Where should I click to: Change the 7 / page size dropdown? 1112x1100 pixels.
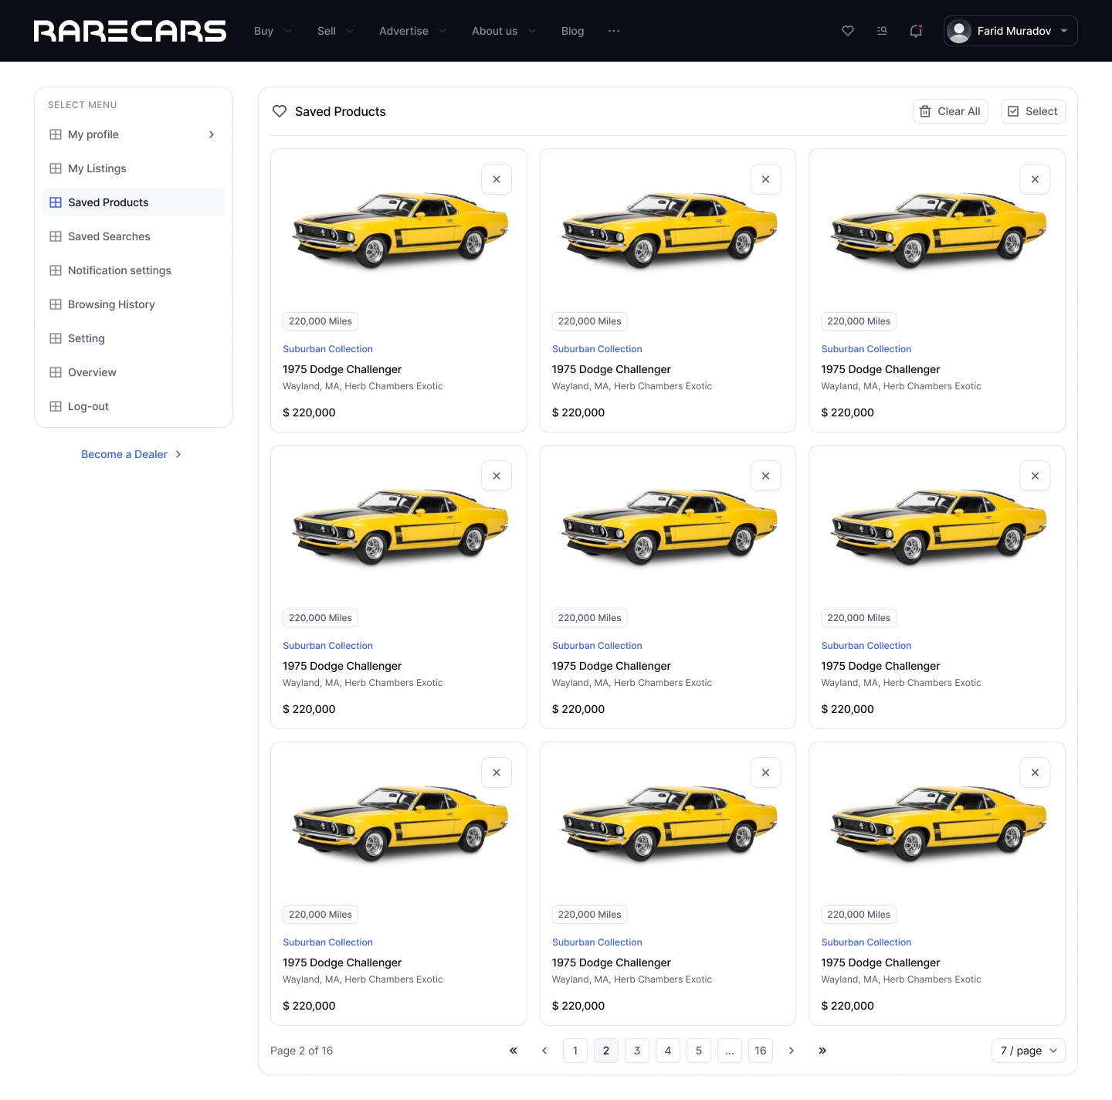tap(1029, 1051)
